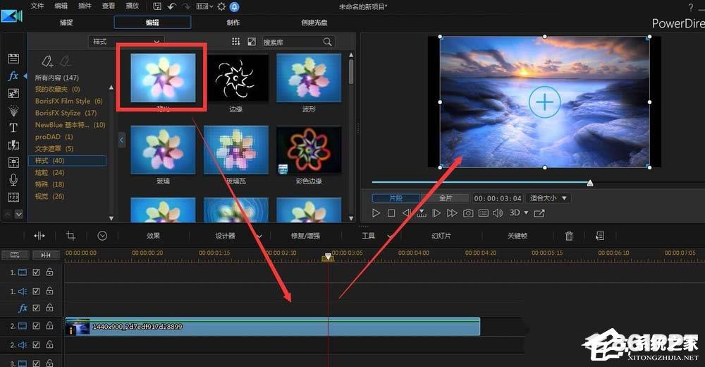Open the Title Room (T) sidebar icon
705x367 pixels.
[x=13, y=128]
